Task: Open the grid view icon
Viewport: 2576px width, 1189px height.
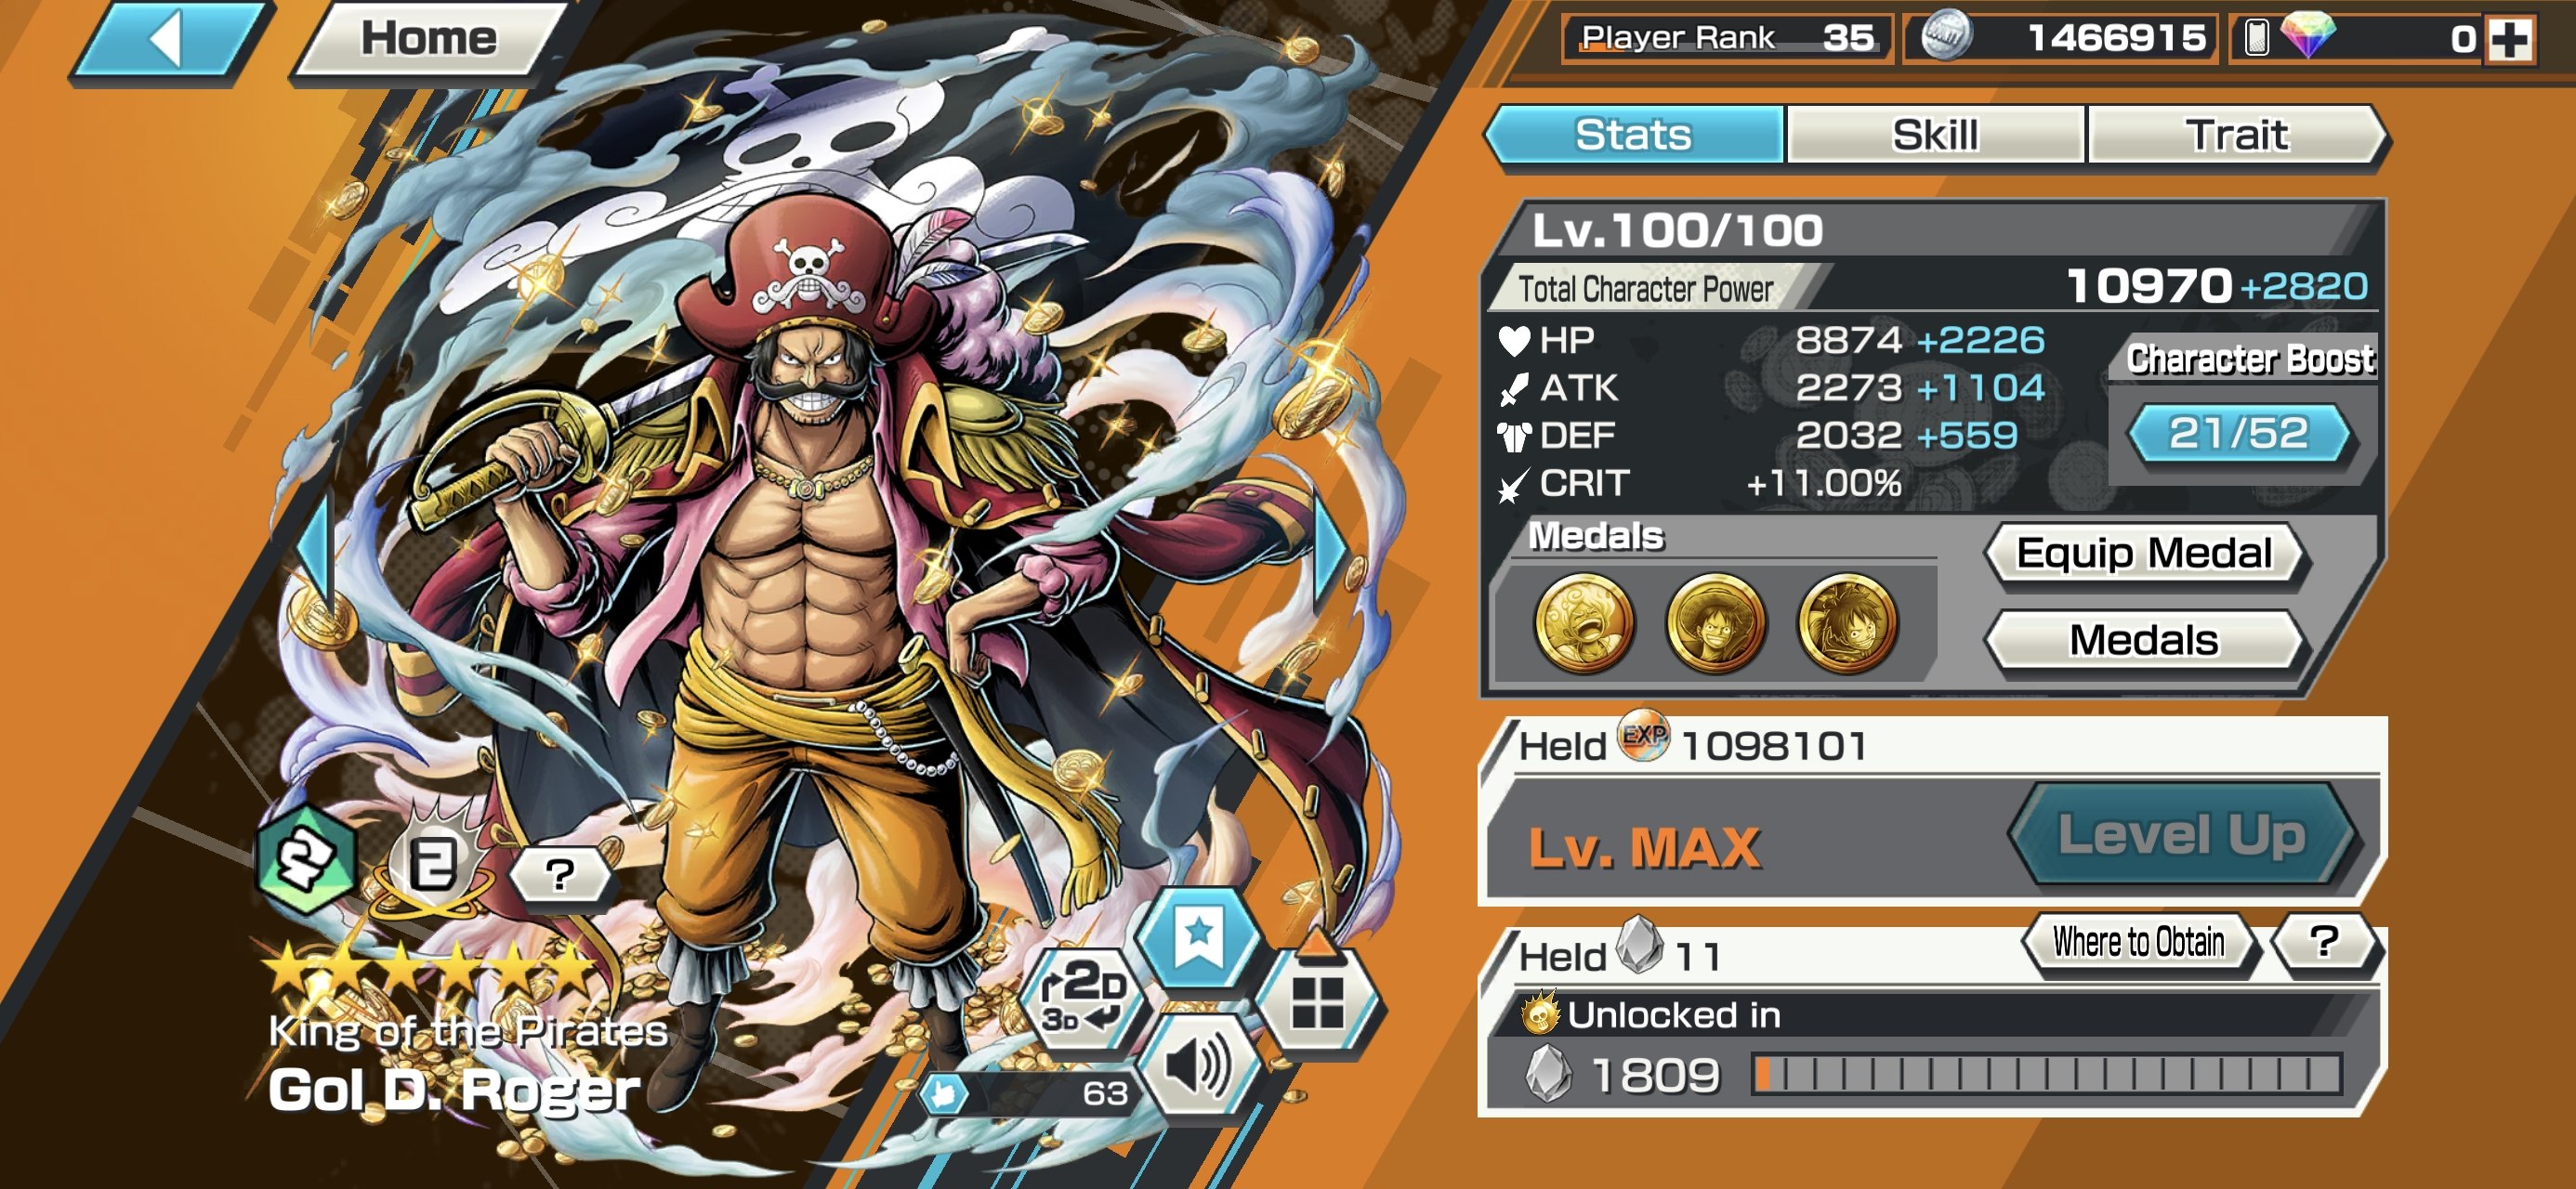Action: pos(1318,1000)
